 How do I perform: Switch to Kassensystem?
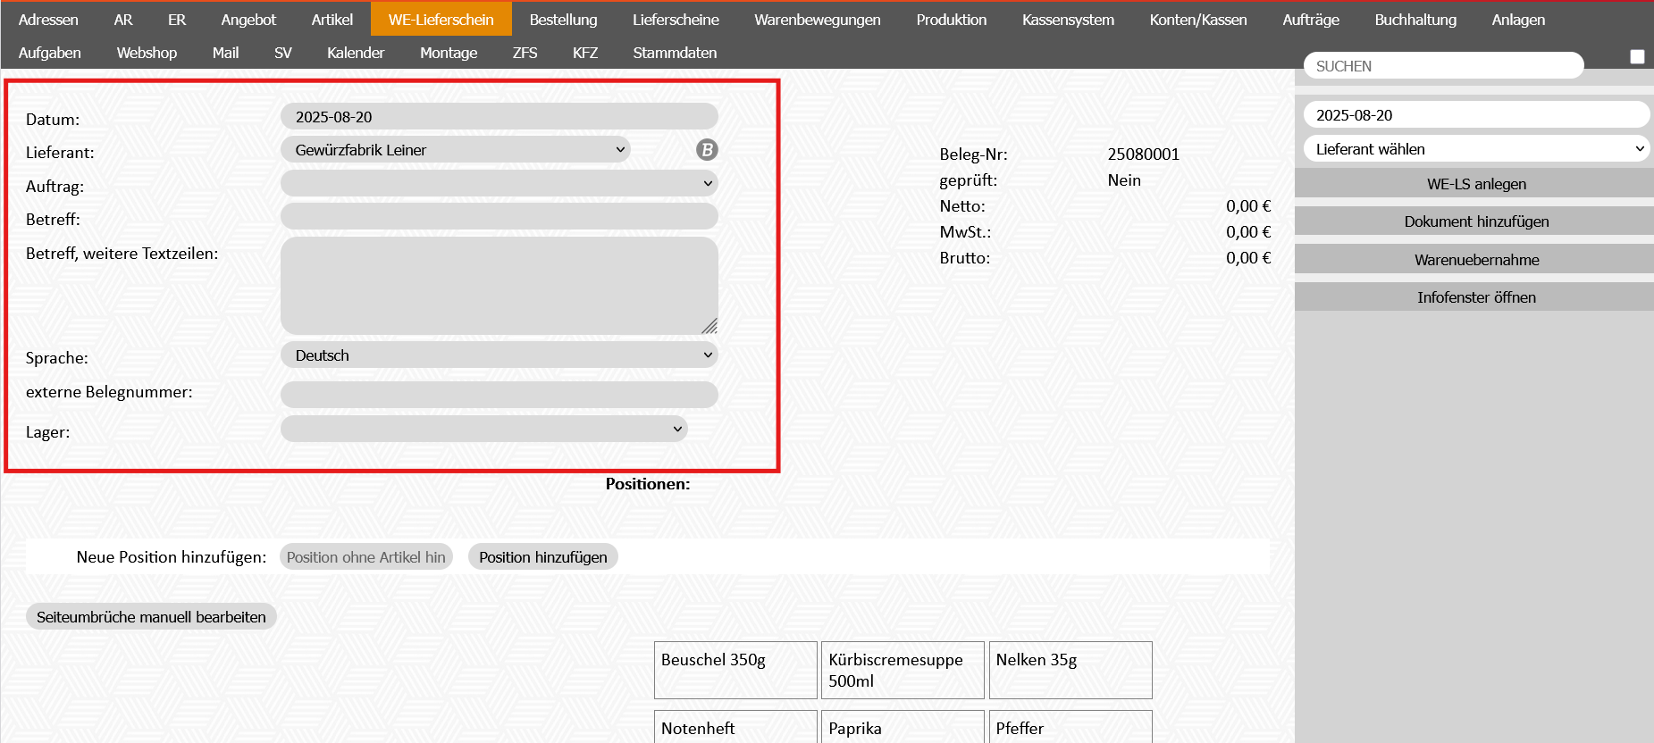pos(1068,20)
